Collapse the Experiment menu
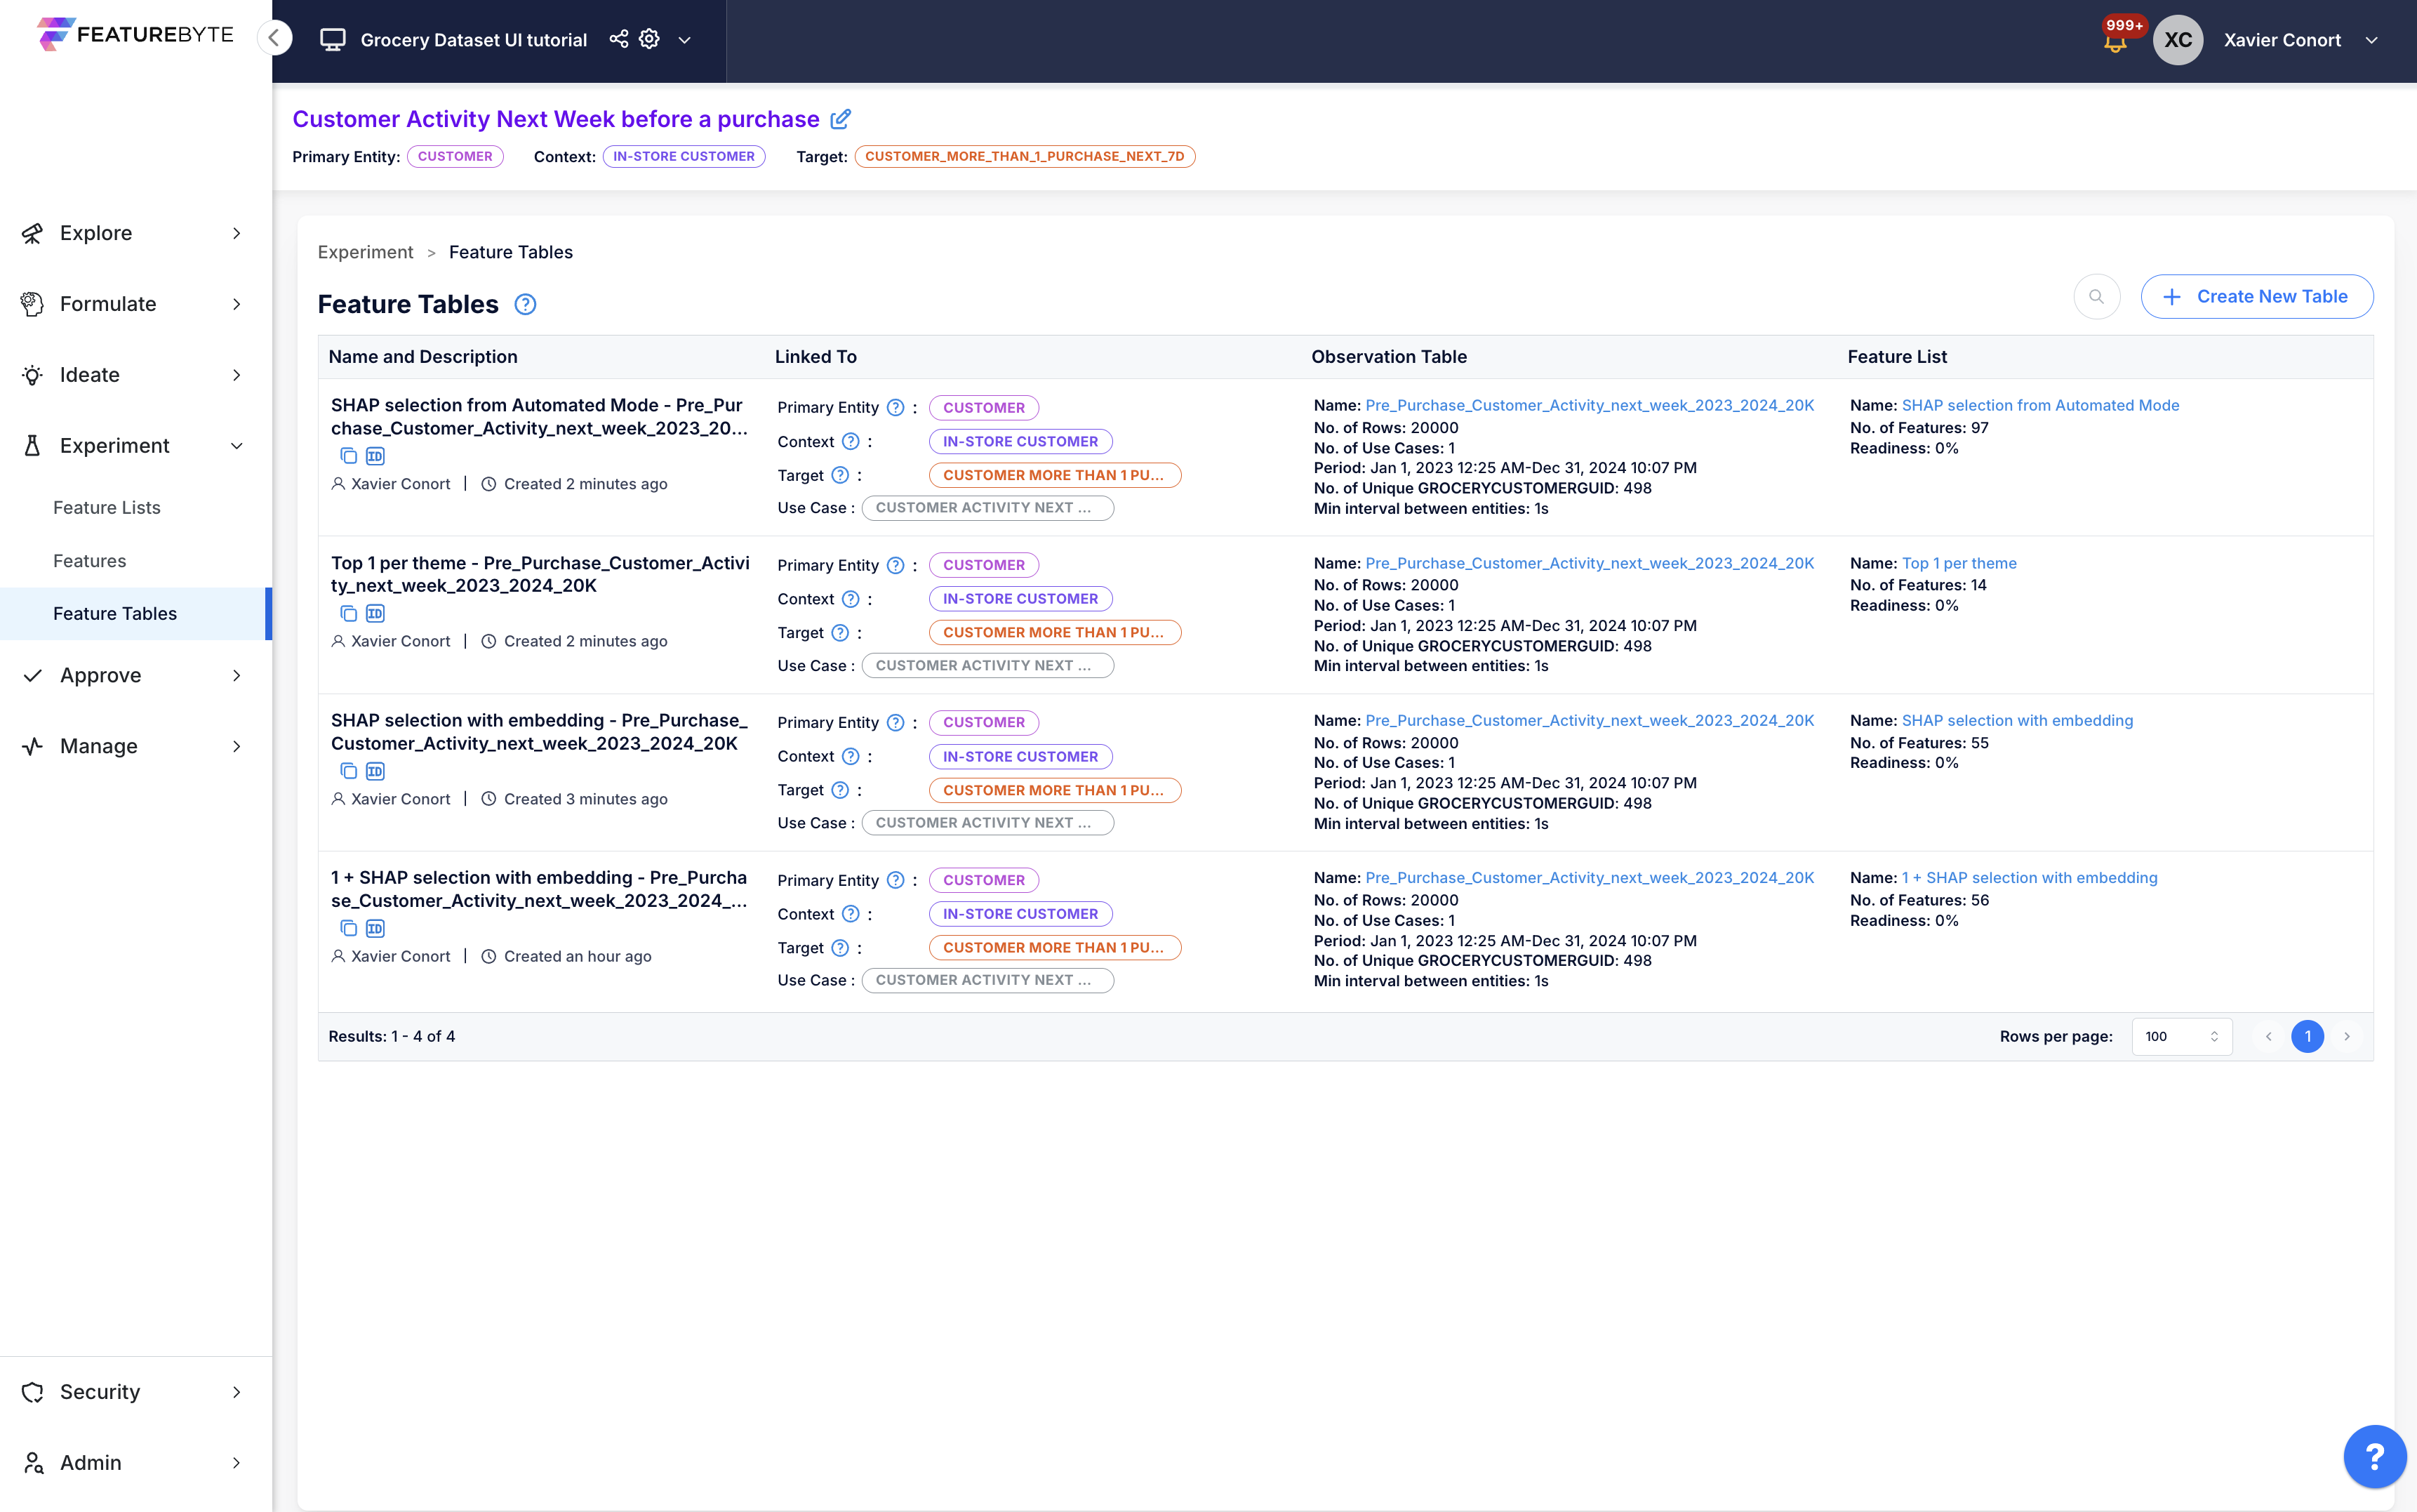 [136, 446]
